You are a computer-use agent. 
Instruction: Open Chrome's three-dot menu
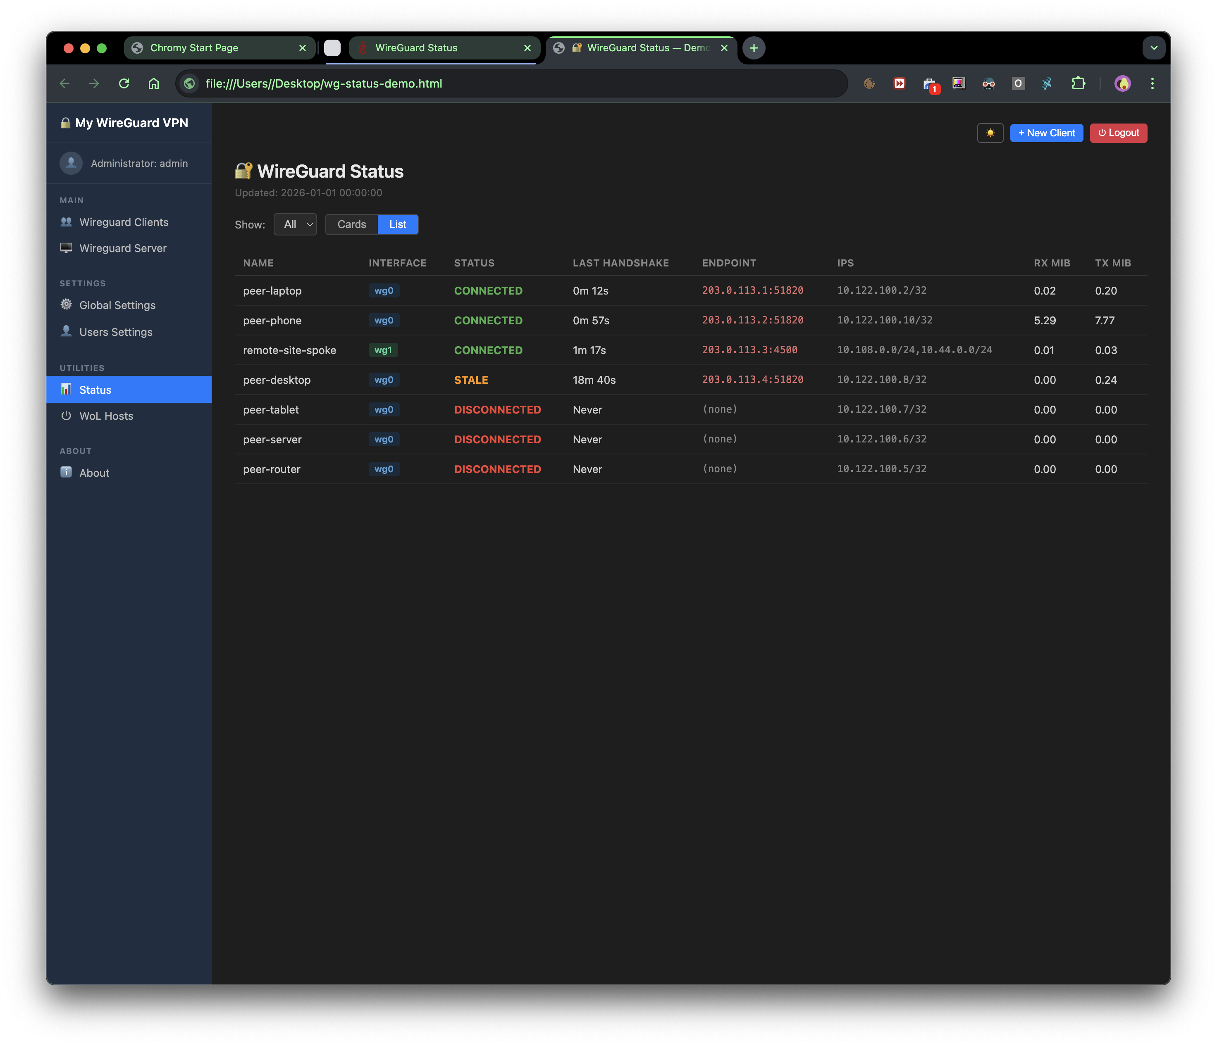point(1152,83)
